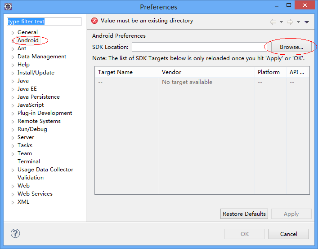Select Remote Systems entry

click(x=39, y=121)
